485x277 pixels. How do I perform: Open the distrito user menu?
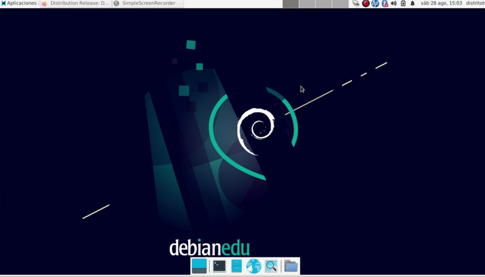point(475,3)
